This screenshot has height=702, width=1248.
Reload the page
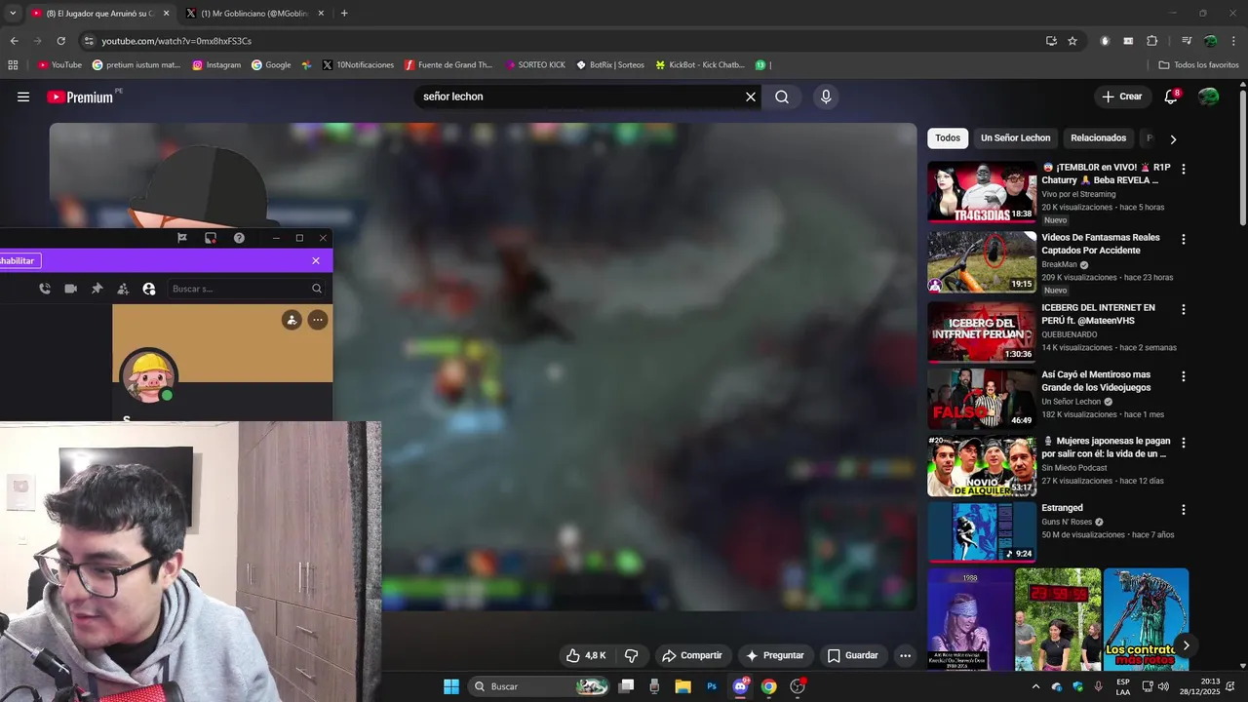click(60, 41)
